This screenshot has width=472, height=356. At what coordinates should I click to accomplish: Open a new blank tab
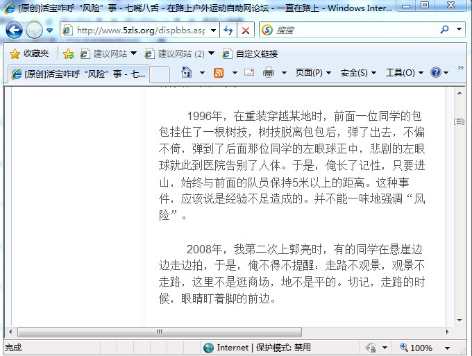160,74
